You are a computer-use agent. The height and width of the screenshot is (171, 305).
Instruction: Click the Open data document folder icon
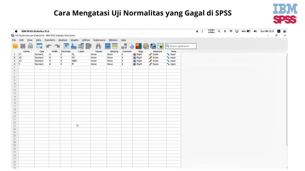(15, 46)
